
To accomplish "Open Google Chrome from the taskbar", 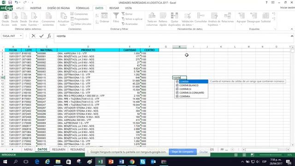I will [x=132, y=162].
